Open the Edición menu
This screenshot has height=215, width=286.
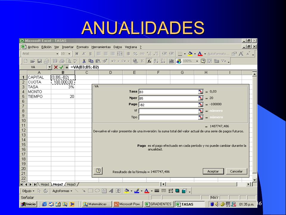pos(46,47)
